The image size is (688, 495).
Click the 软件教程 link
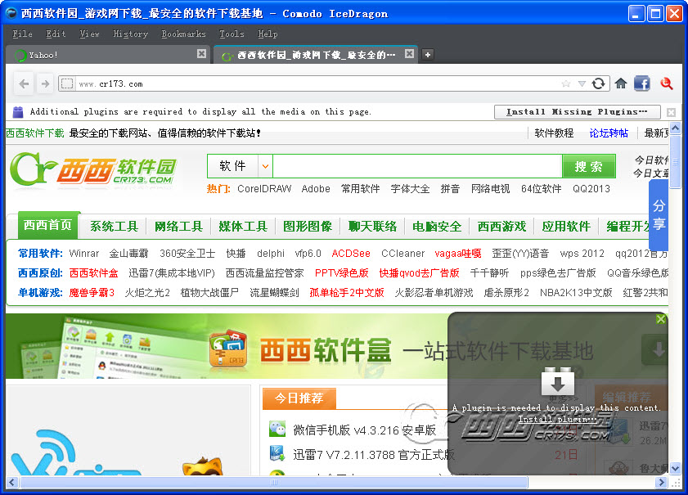tap(554, 133)
